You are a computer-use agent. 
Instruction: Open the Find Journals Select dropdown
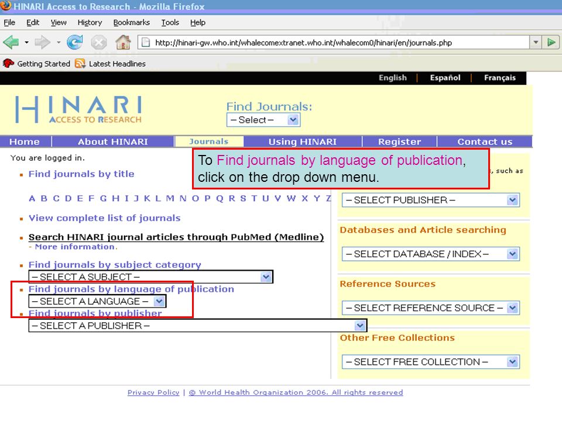263,120
